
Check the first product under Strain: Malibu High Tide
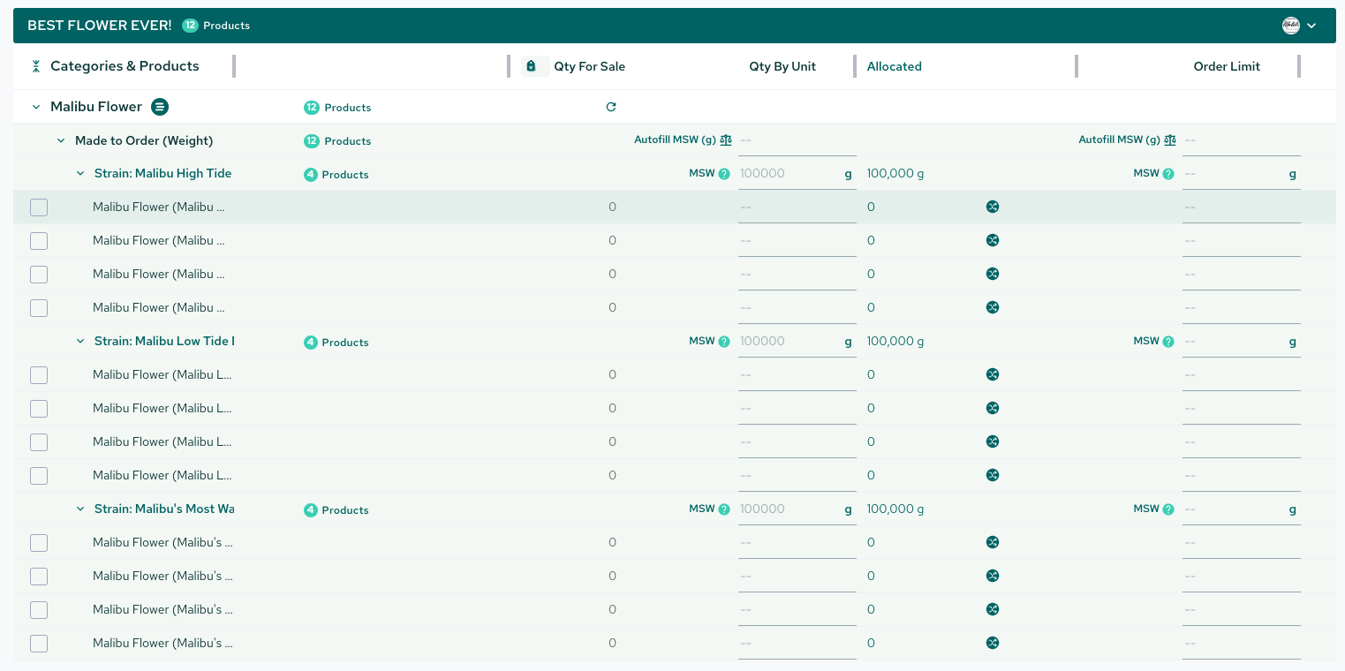pos(39,207)
